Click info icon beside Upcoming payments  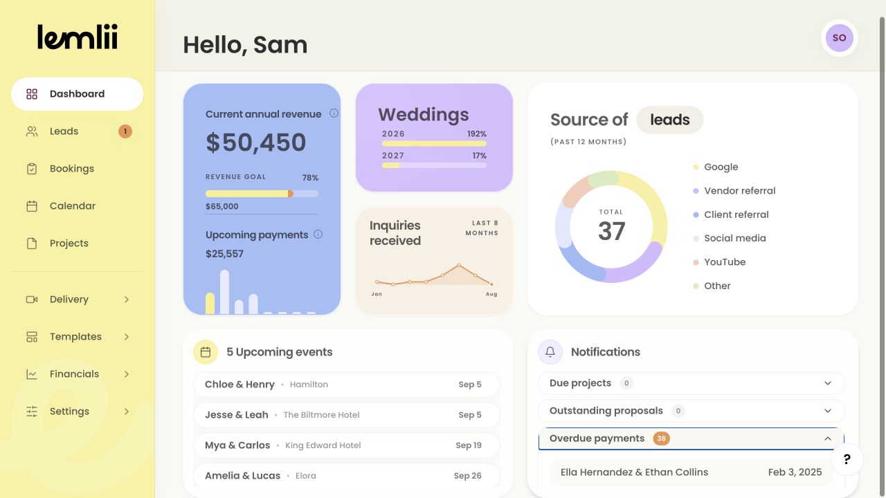pos(318,234)
